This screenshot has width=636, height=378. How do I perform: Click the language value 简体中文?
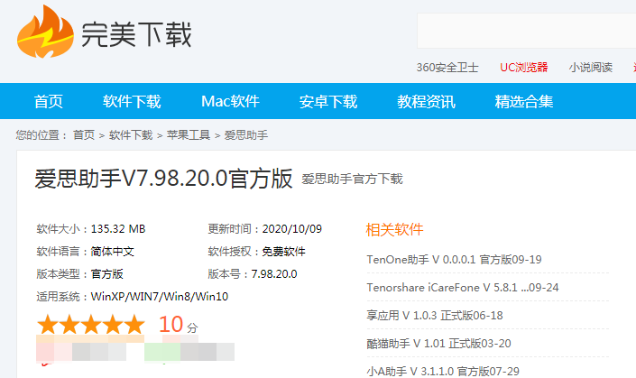113,252
